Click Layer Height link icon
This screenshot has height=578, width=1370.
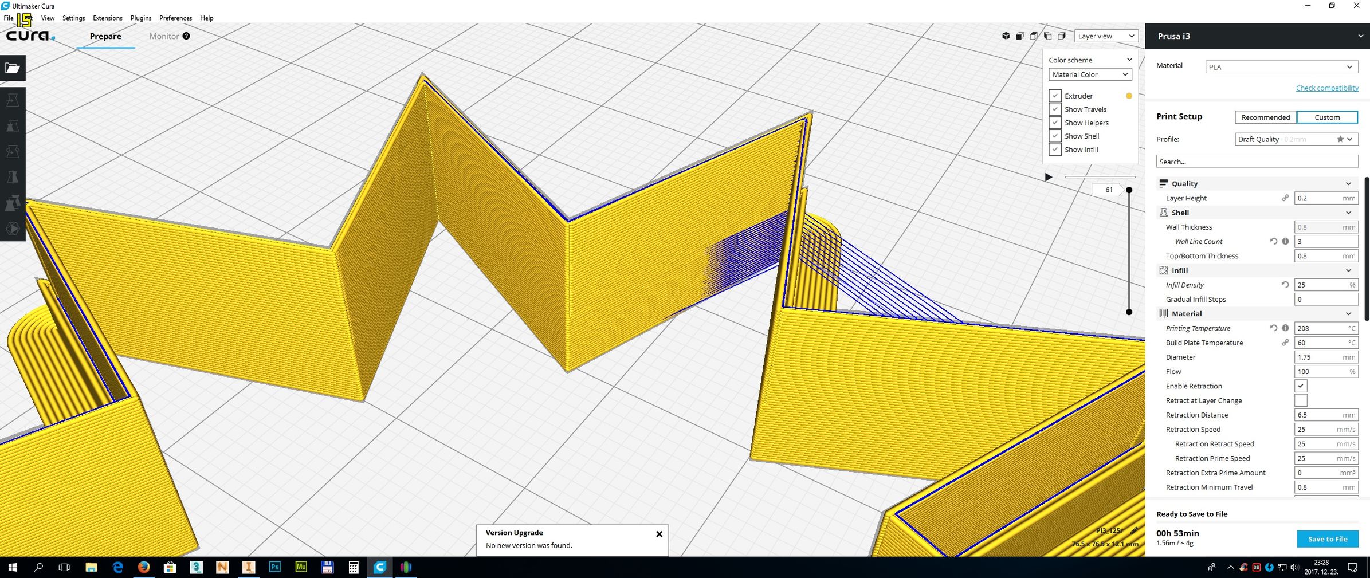coord(1285,198)
